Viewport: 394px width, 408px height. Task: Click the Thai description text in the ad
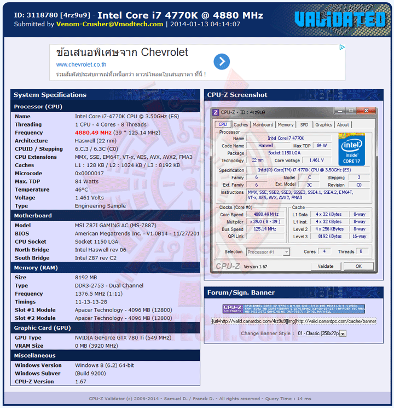131,74
